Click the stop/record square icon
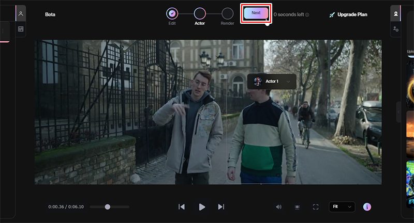This screenshot has height=223, width=414. click(x=297, y=206)
